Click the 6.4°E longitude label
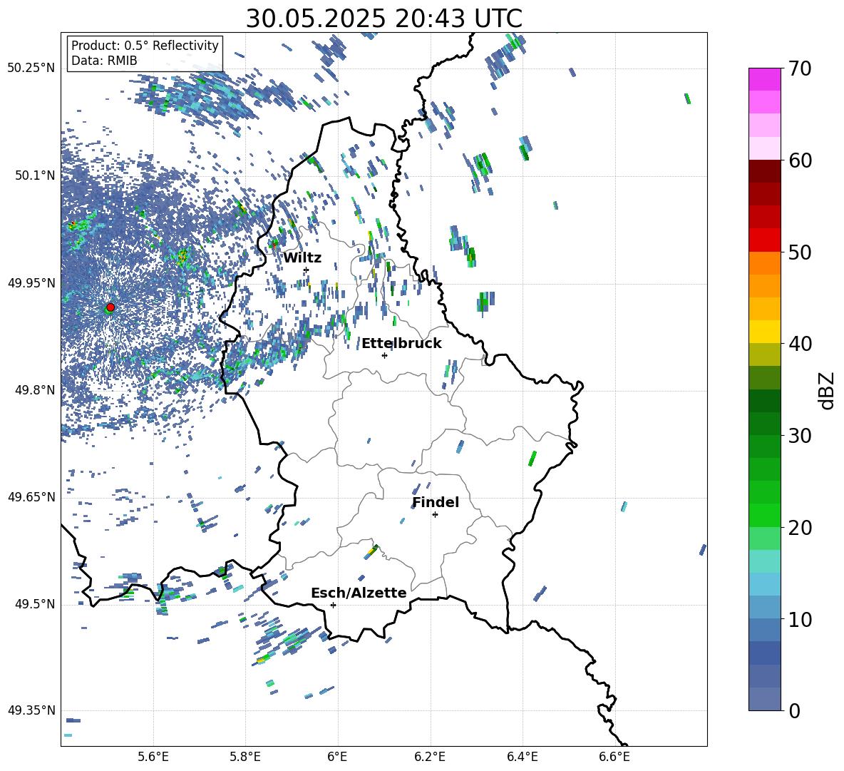The image size is (844, 771). click(522, 757)
